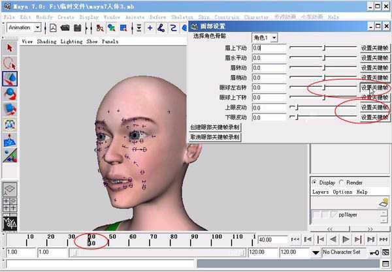
Task: Enable select by component type icon
Action: 123,27
